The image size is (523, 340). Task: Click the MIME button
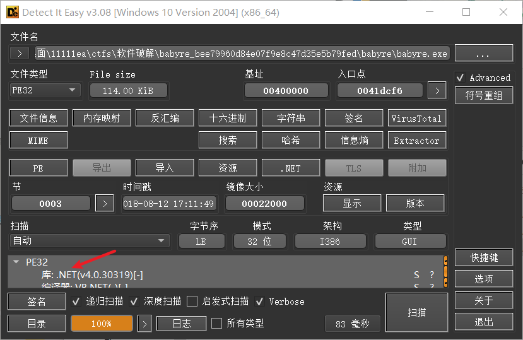coord(38,140)
